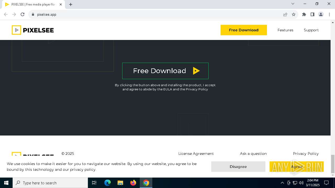Open the Privacy Policy link under the download button
Screen dimensions: 335x188
pos(197,89)
